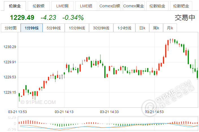
Task: Switch to Comex黄金 tab
Action: point(133,6)
